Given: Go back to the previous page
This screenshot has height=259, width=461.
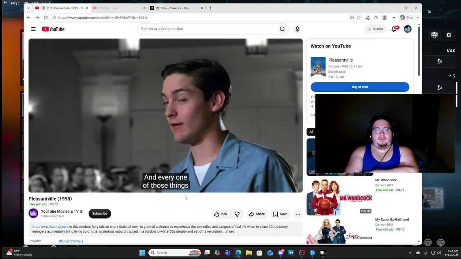Looking at the screenshot, I should pos(28,18).
